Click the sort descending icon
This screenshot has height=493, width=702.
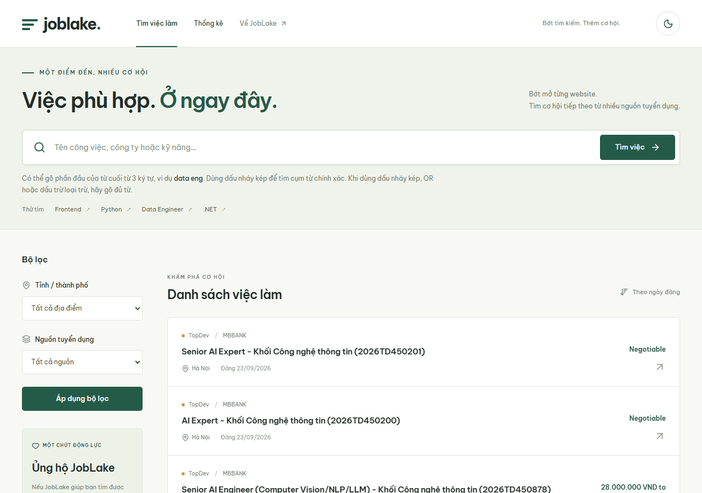pyautogui.click(x=624, y=292)
